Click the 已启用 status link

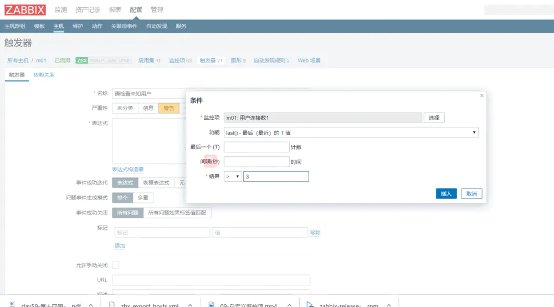click(x=62, y=60)
